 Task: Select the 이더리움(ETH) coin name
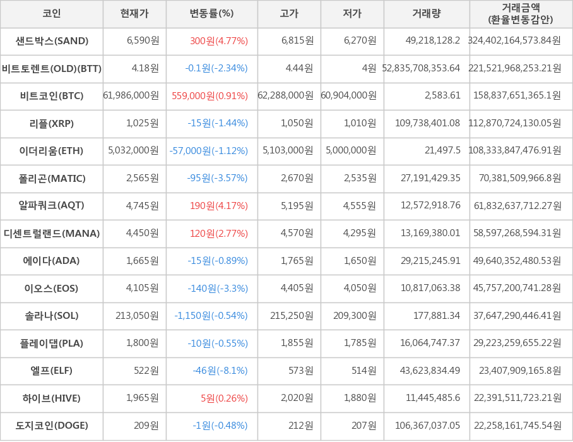[x=51, y=151]
